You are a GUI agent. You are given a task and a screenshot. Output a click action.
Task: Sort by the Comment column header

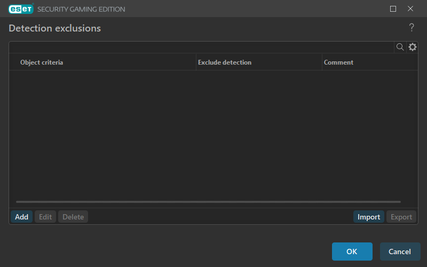(x=370, y=62)
